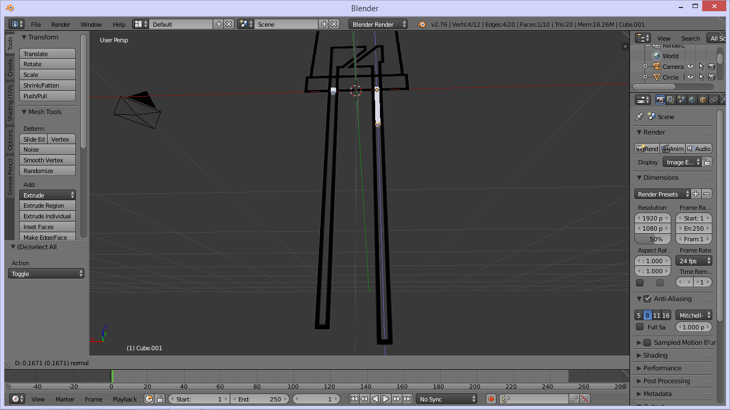Insert keyframes with the key icon
The width and height of the screenshot is (730, 410).
pyautogui.click(x=574, y=399)
